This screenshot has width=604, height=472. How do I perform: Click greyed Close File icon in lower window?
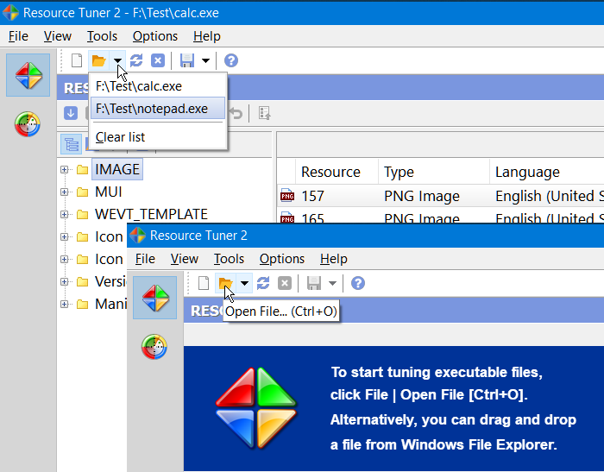tap(285, 283)
